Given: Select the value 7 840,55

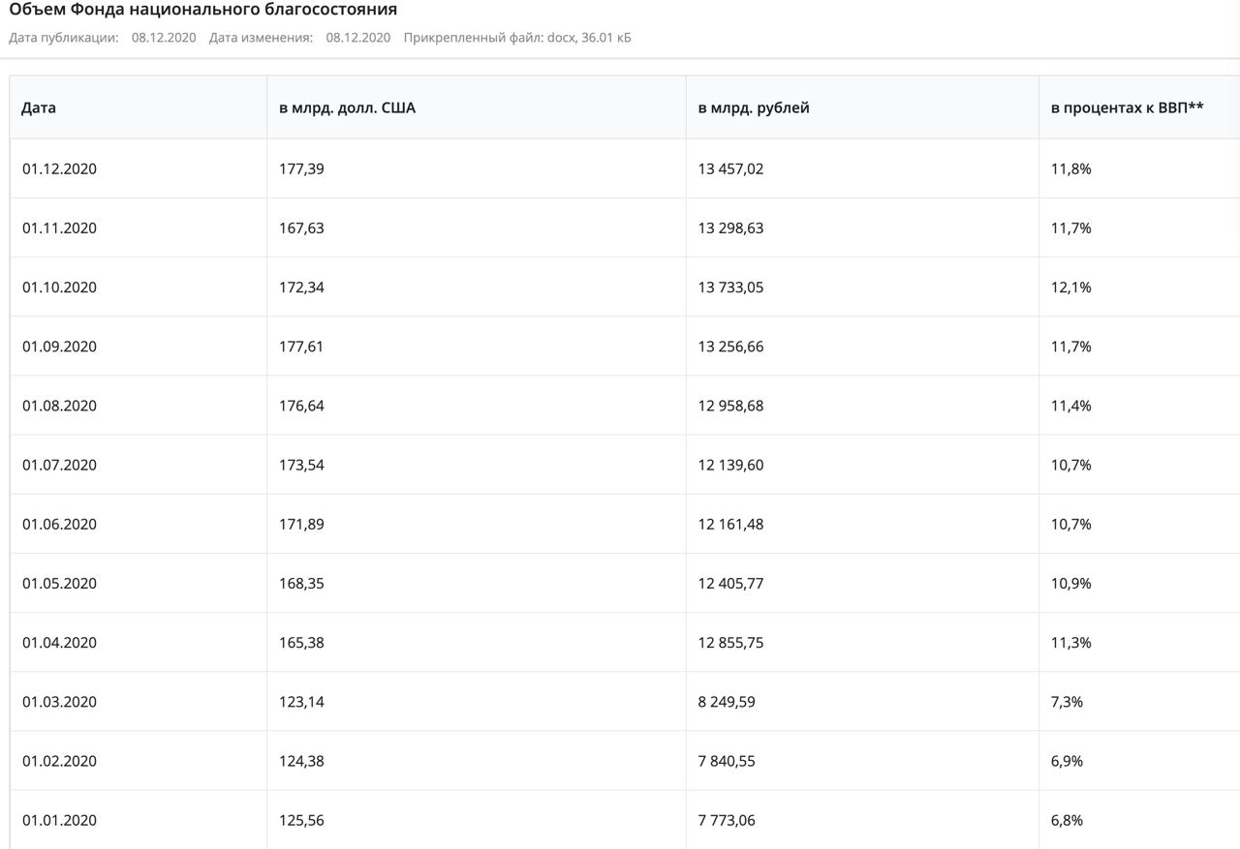Looking at the screenshot, I should tap(727, 761).
